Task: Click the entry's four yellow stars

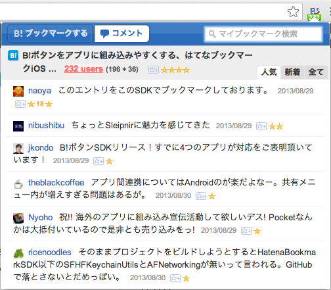Action: 175,70
